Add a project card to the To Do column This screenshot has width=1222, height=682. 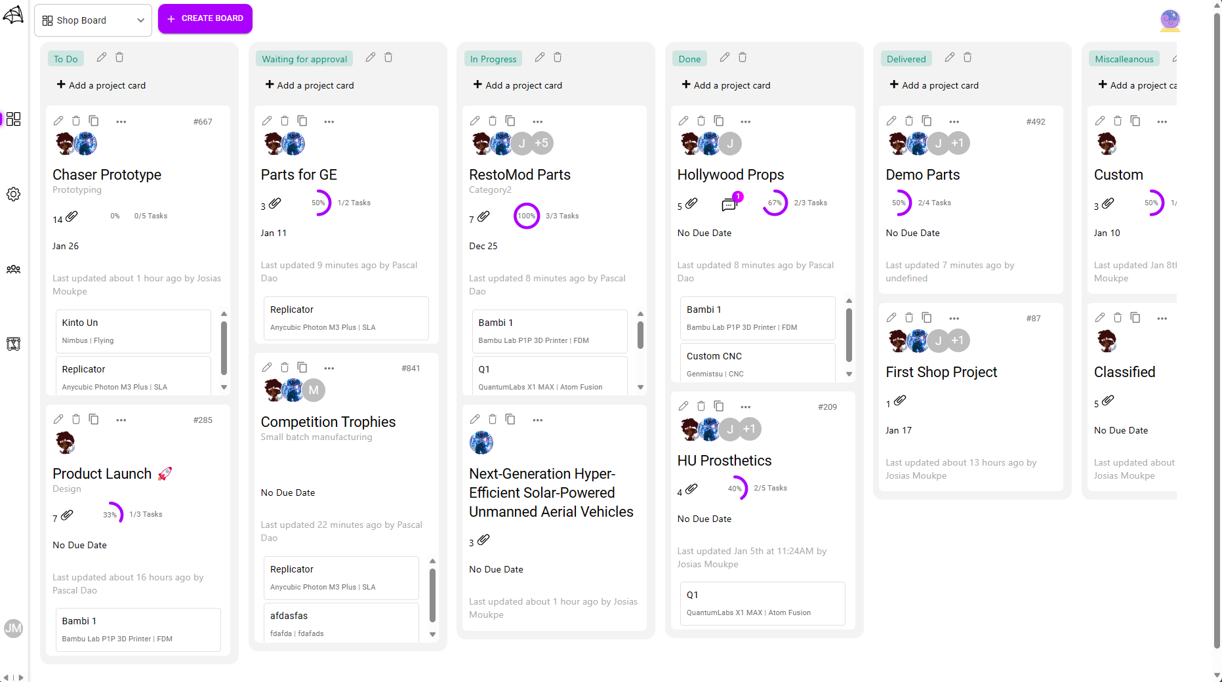(x=100, y=85)
